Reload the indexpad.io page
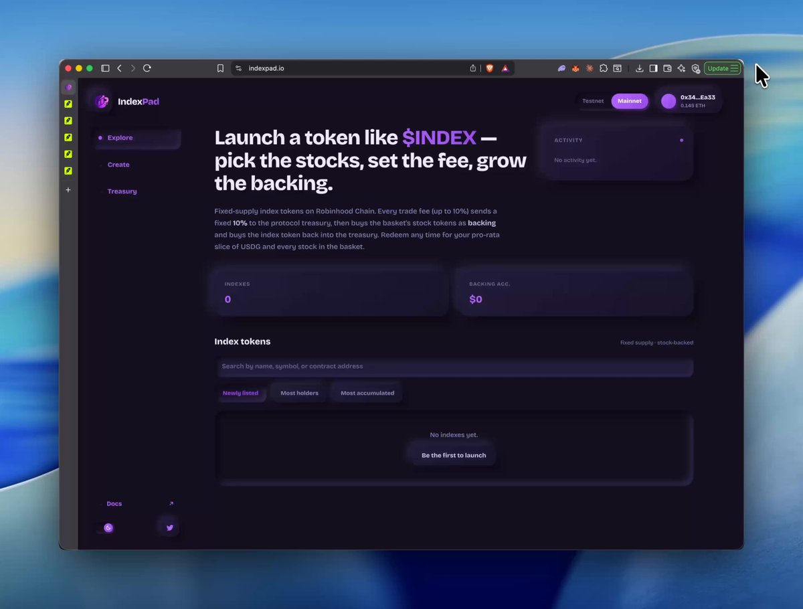The width and height of the screenshot is (803, 609). point(147,68)
